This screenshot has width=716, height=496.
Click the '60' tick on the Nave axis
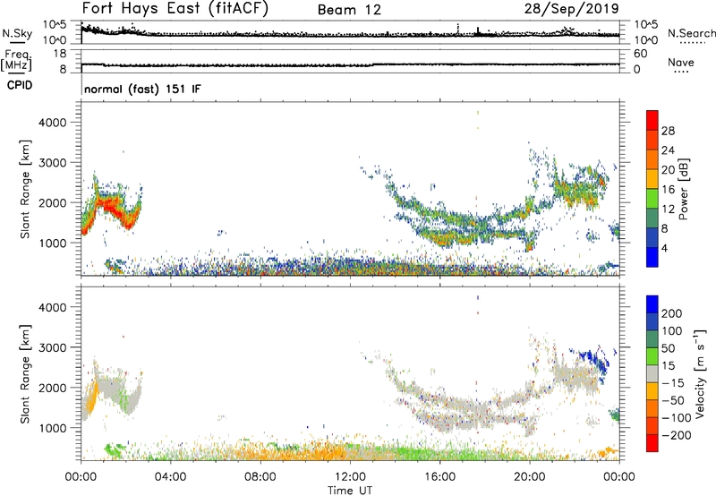(x=641, y=54)
